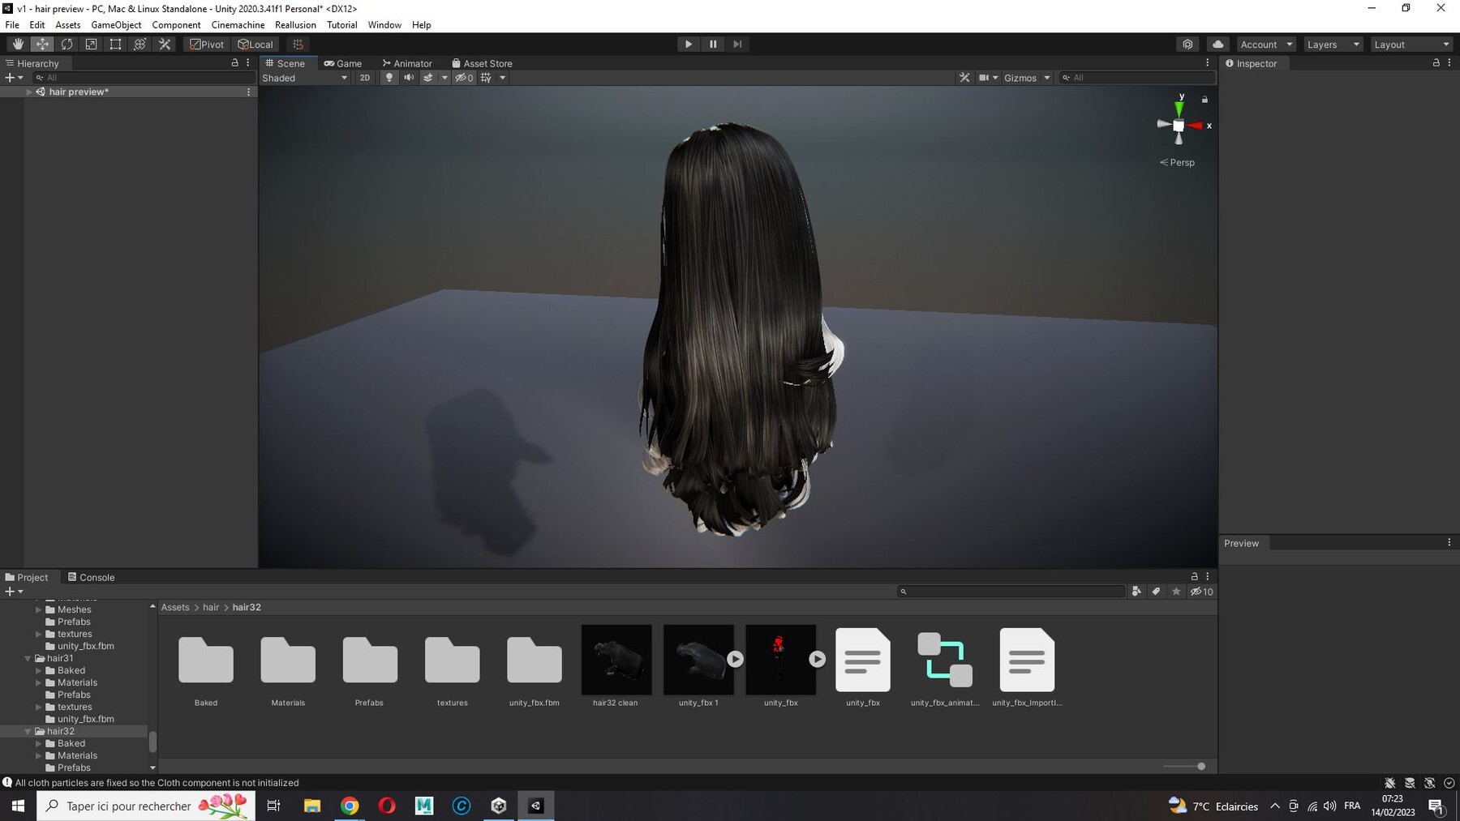Viewport: 1460px width, 821px height.
Task: Expand the hair preview scene
Action: (x=29, y=92)
